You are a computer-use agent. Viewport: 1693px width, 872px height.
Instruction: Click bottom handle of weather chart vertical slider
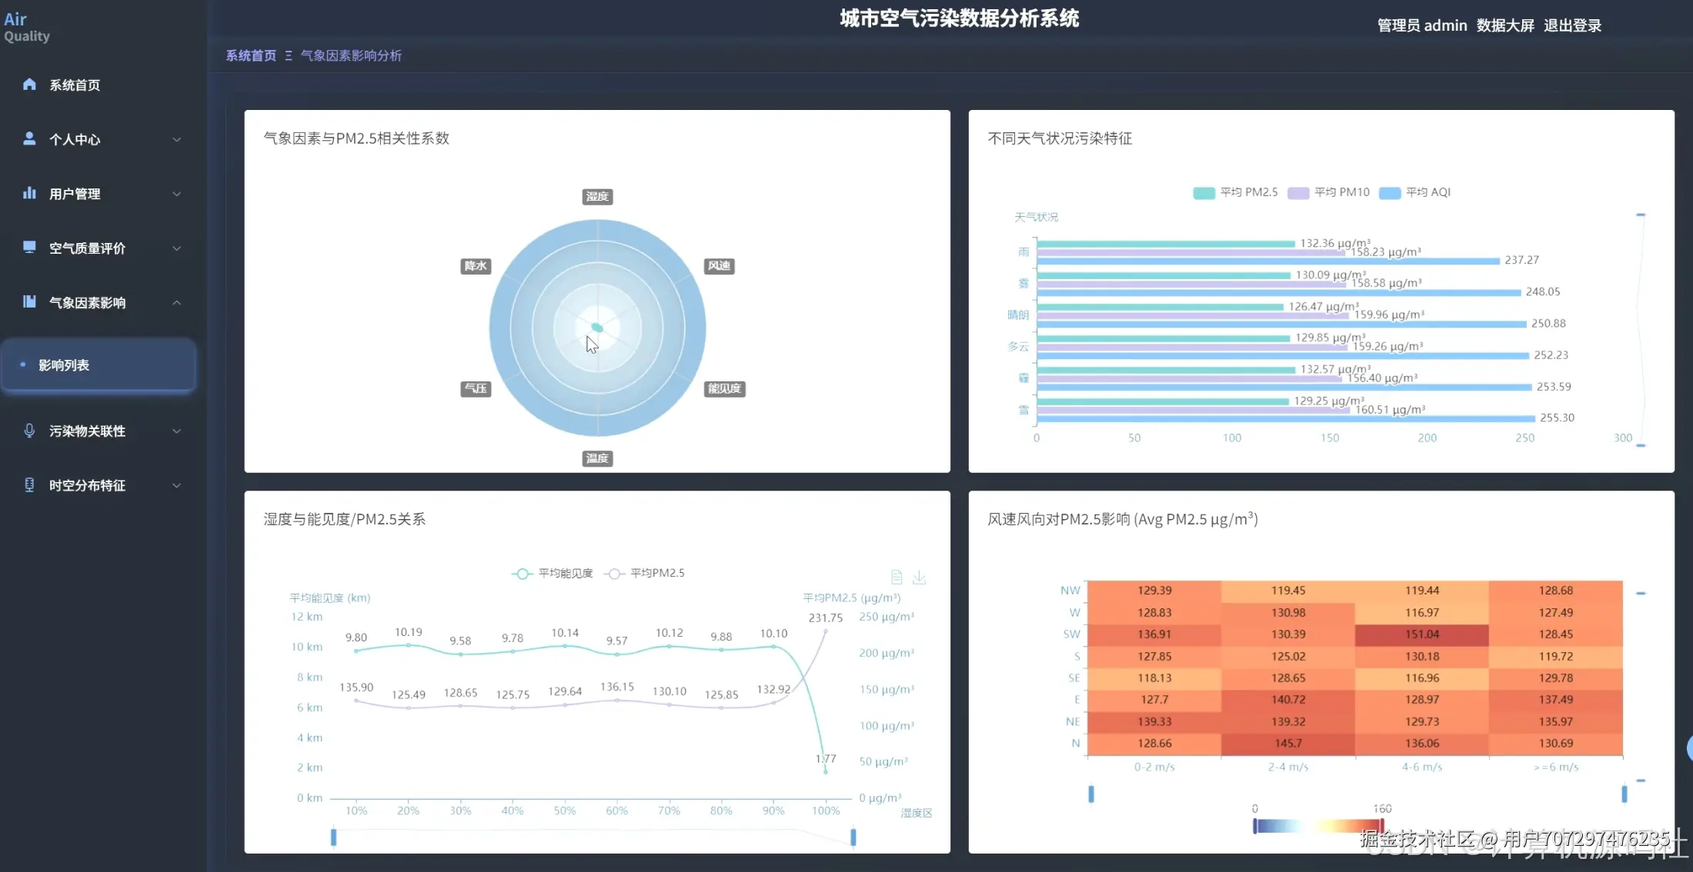tap(1641, 445)
